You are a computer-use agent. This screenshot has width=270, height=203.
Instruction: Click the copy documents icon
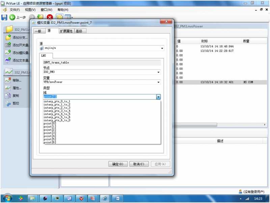pyautogui.click(x=8, y=95)
